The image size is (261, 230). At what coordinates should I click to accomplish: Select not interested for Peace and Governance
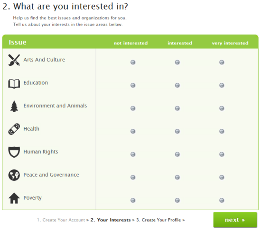point(133,177)
